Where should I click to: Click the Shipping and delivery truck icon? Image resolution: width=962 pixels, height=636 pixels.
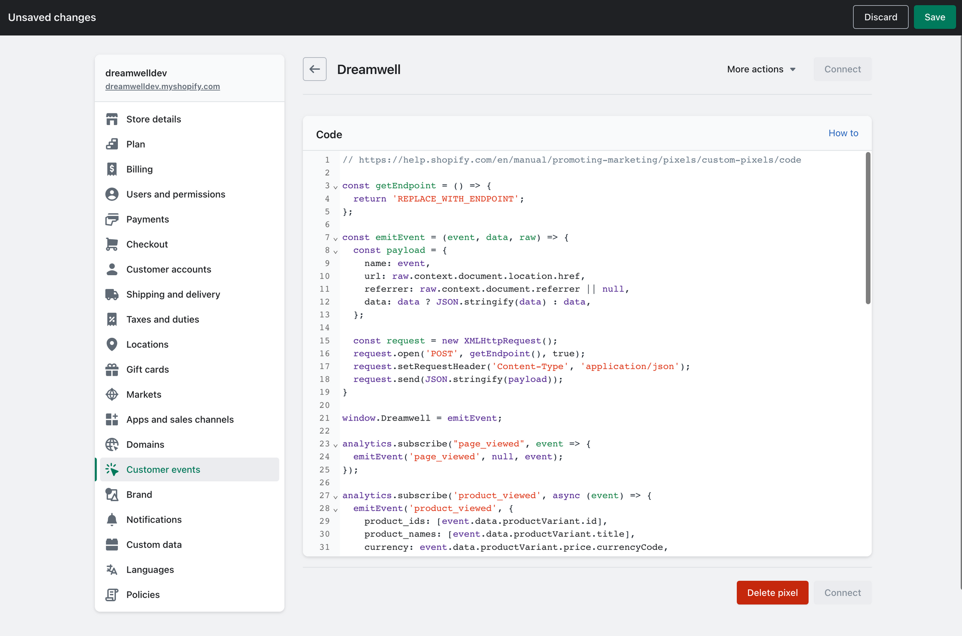[112, 294]
